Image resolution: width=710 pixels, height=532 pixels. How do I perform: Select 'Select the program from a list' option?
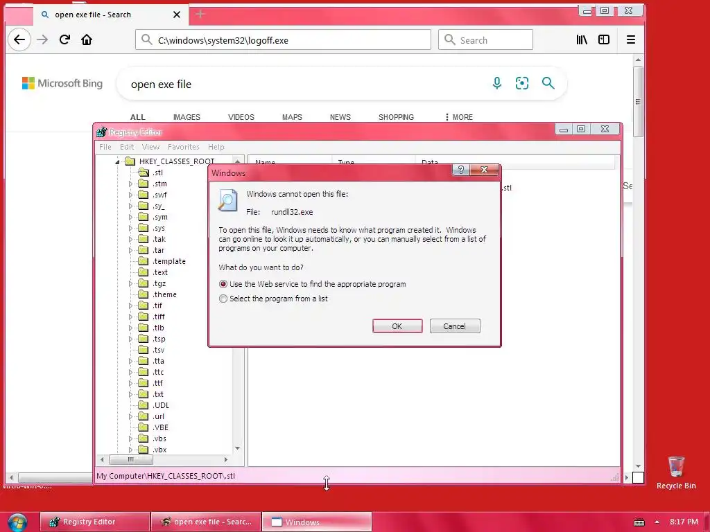(223, 299)
